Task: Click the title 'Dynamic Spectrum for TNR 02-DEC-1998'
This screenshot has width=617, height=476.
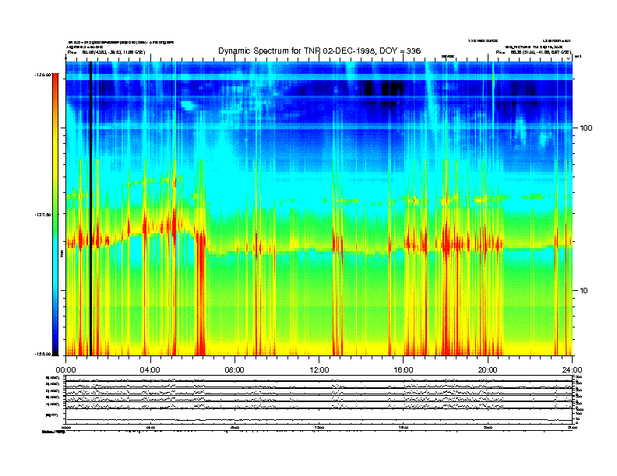Action: pyautogui.click(x=295, y=51)
